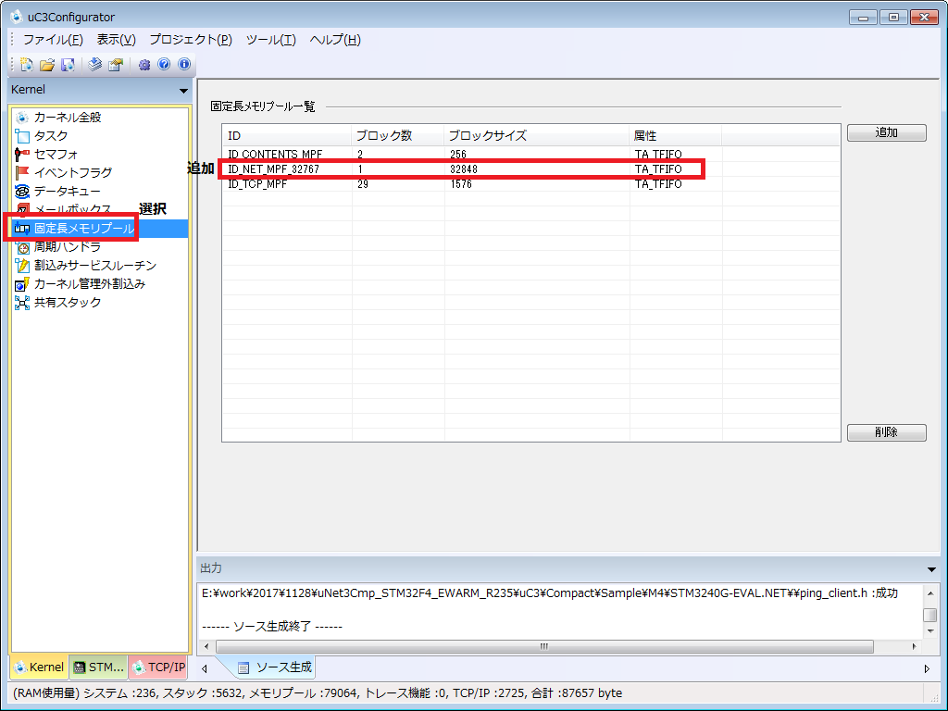
Task: Click the blue question mark help icon
Action: (164, 65)
